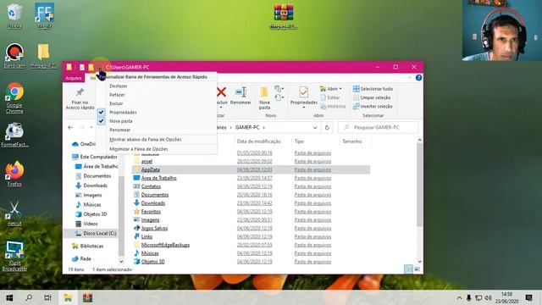
Task: Open the Abrir dropdown in ribbon
Action: click(331, 89)
